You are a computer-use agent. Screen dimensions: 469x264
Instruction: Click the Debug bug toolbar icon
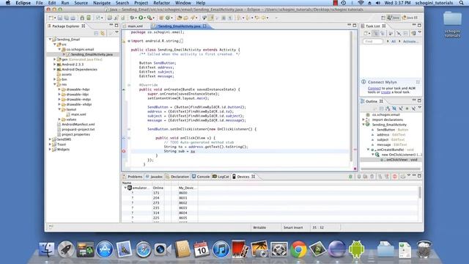(x=132, y=18)
